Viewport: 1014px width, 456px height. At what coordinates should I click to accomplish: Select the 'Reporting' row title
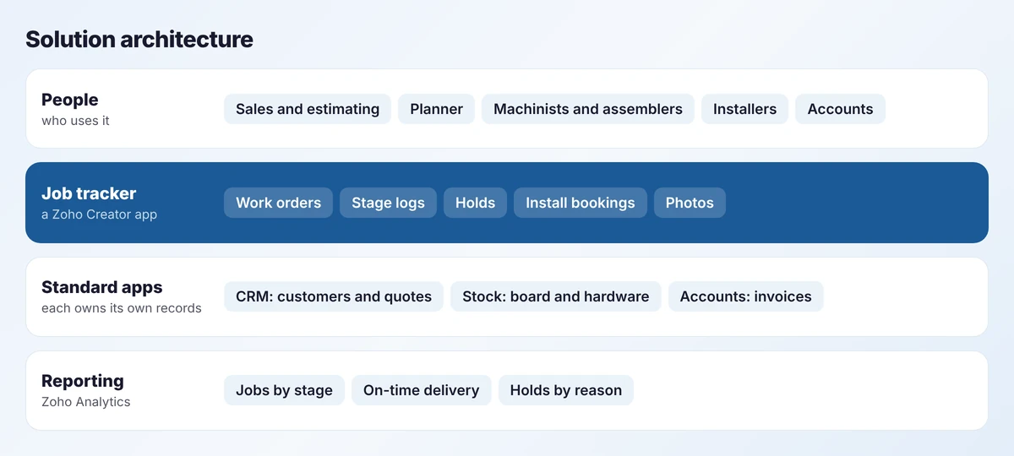pos(83,381)
